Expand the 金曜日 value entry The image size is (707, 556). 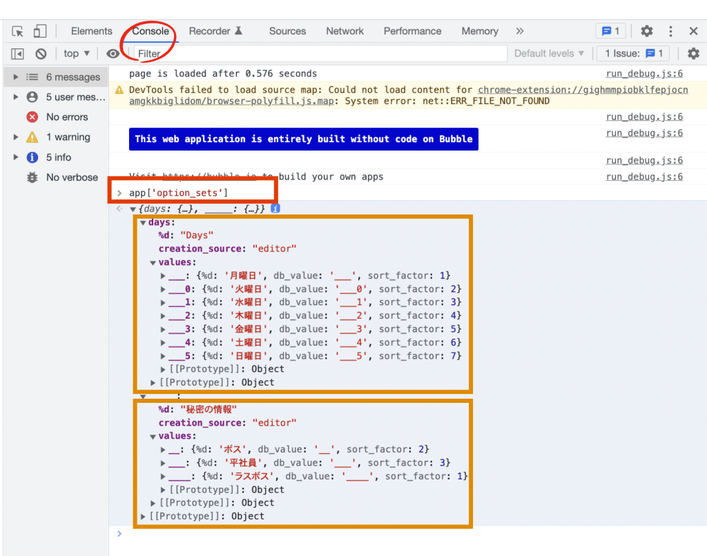pyautogui.click(x=163, y=329)
